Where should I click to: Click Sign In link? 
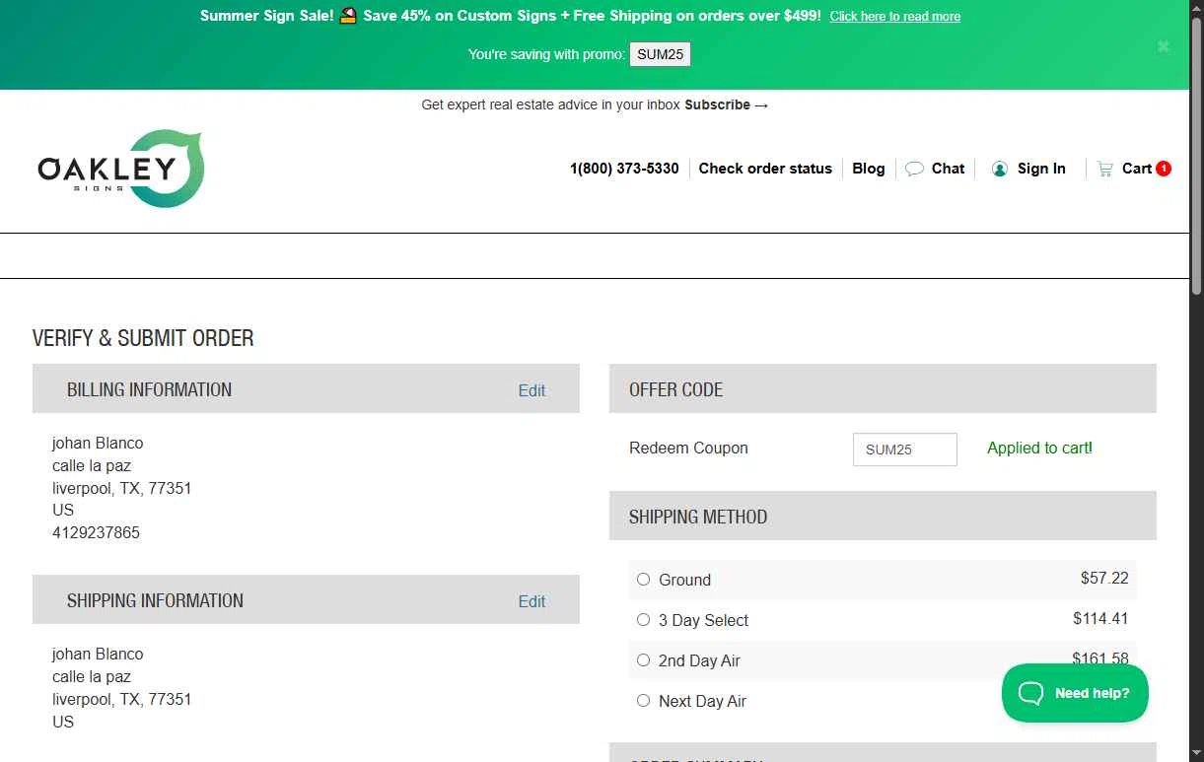(1041, 169)
